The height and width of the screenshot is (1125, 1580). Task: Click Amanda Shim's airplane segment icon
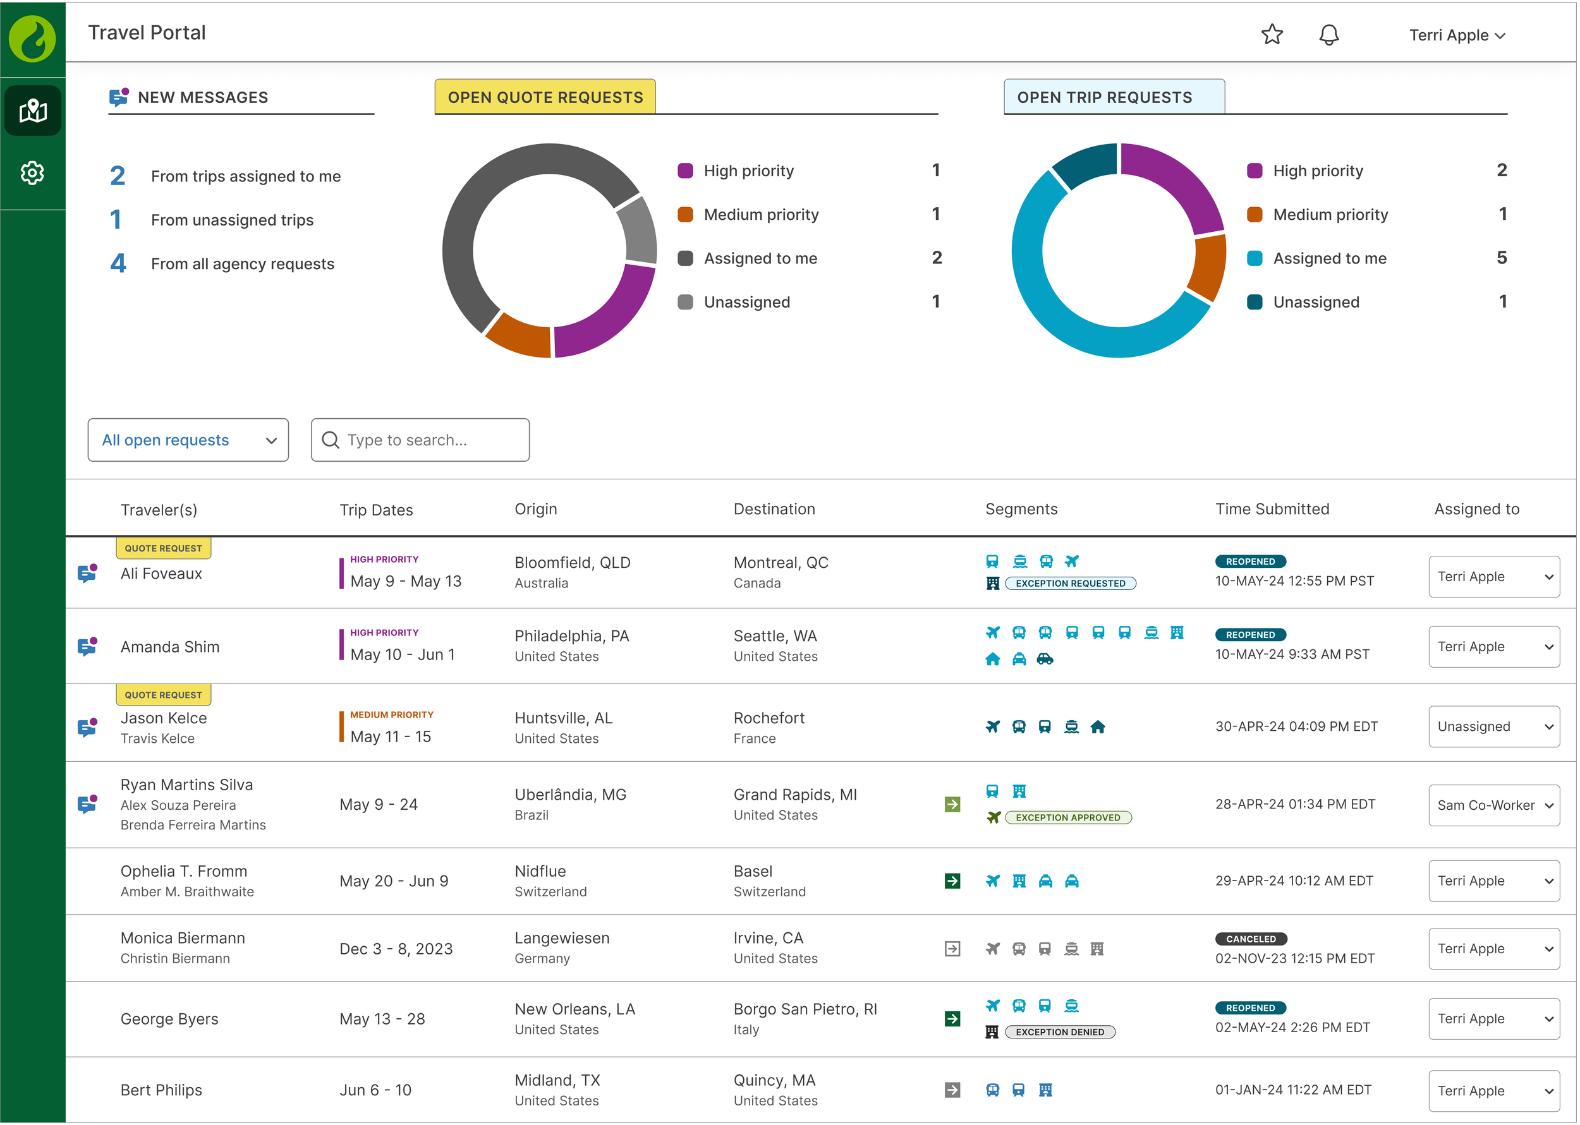[992, 632]
